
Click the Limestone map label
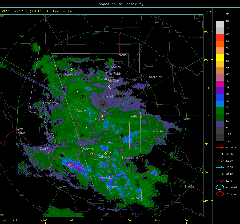point(50,103)
